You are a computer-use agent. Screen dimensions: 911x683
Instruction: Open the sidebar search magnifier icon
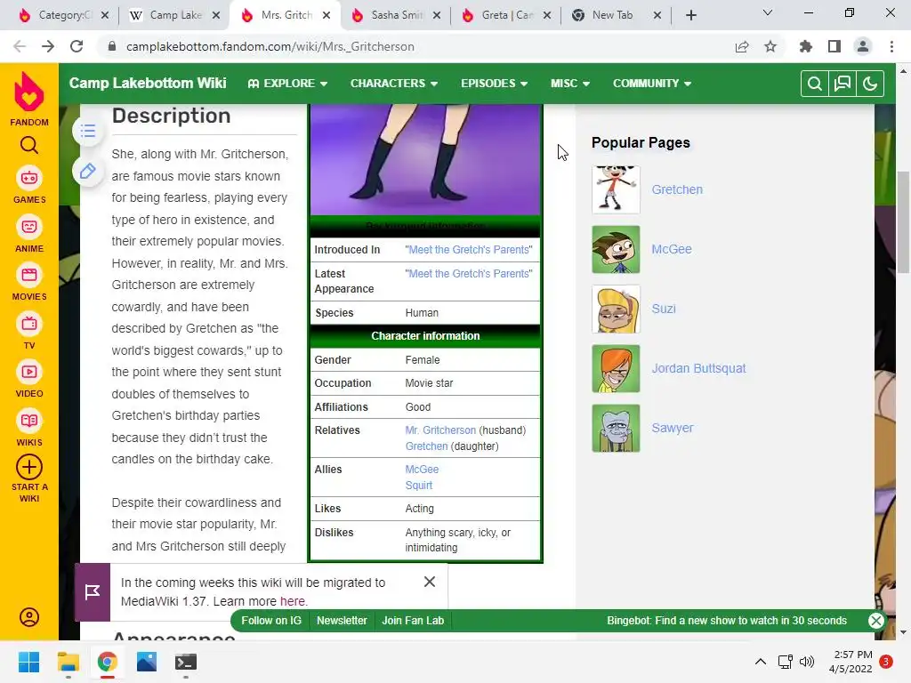click(29, 145)
